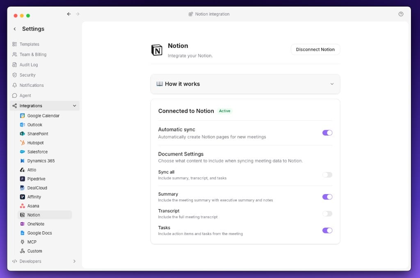Click the Integrations share icon
420x278 pixels.
(x=14, y=106)
